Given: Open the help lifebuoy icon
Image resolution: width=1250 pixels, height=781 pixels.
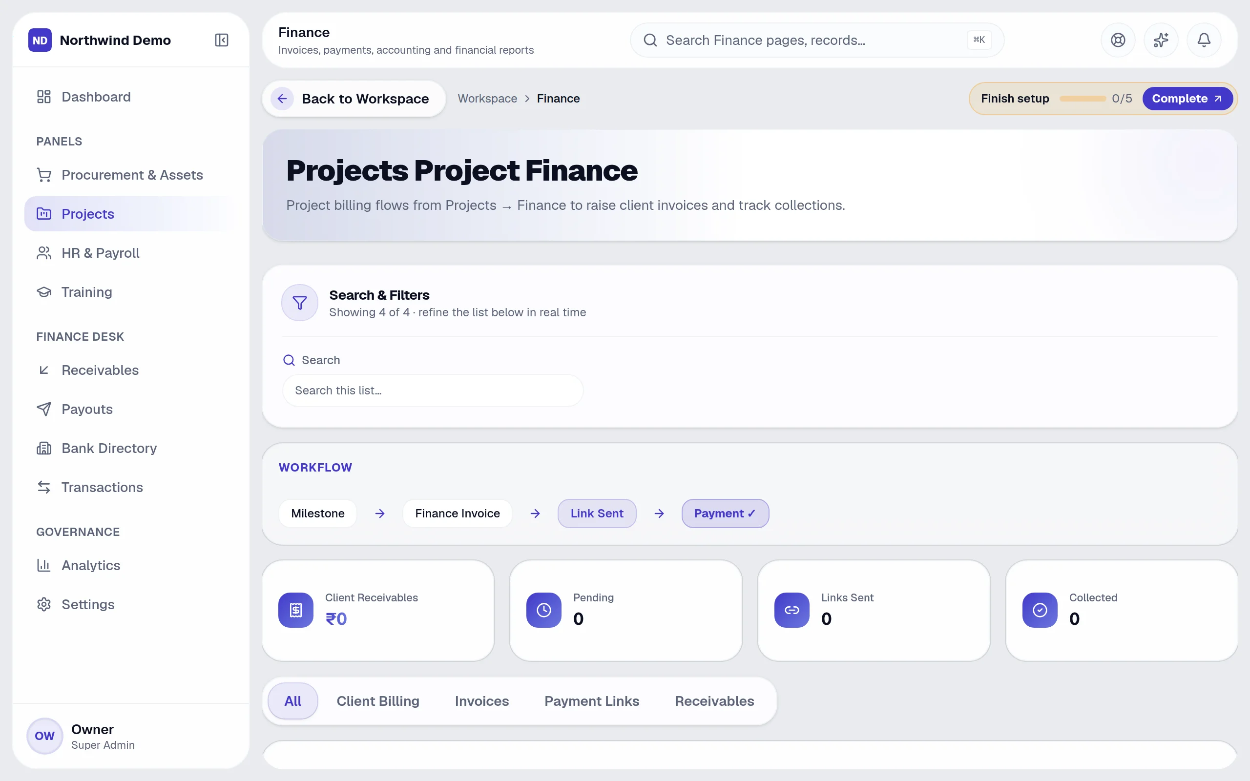Looking at the screenshot, I should point(1118,40).
